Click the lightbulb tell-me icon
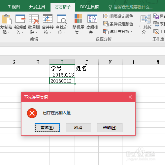 coord(110,7)
